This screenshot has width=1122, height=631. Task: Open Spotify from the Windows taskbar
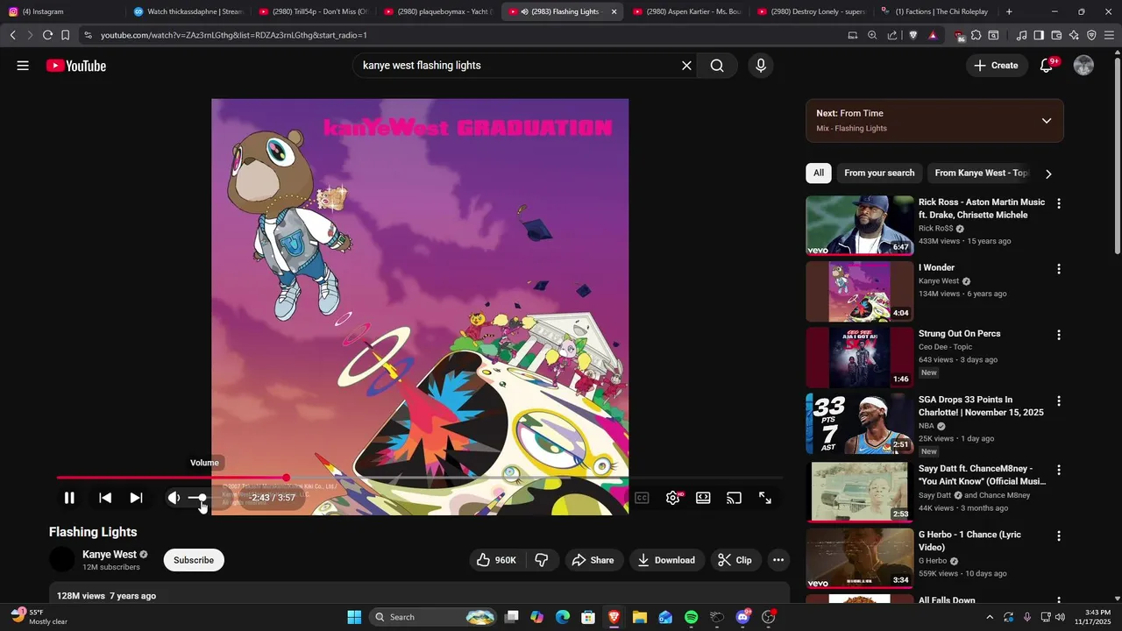tap(691, 617)
